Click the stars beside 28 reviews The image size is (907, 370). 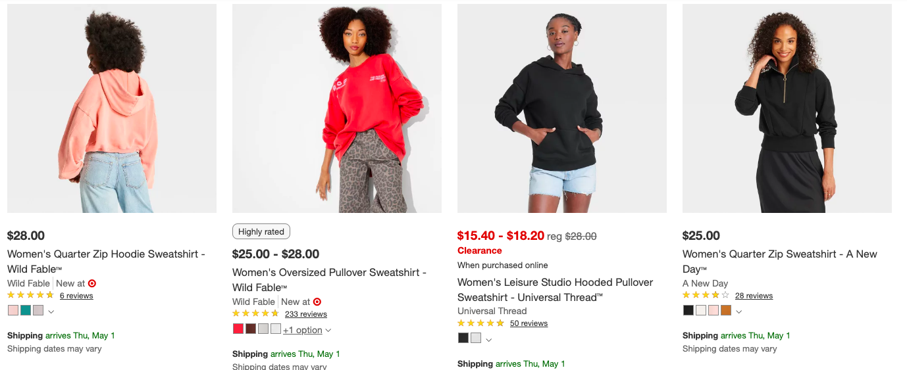(x=706, y=295)
